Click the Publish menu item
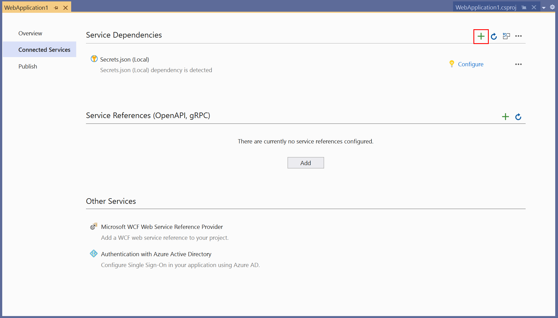This screenshot has width=558, height=318. pyautogui.click(x=27, y=66)
